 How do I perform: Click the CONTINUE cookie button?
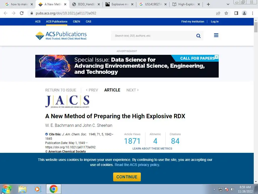(127, 177)
